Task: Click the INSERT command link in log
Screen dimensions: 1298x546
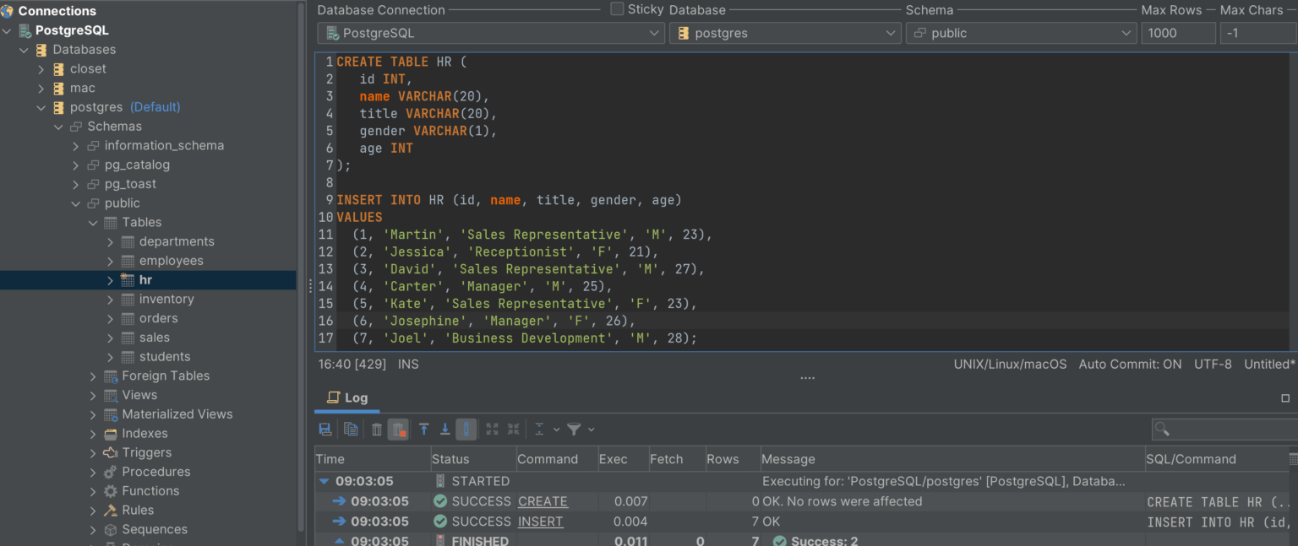Action: point(540,522)
